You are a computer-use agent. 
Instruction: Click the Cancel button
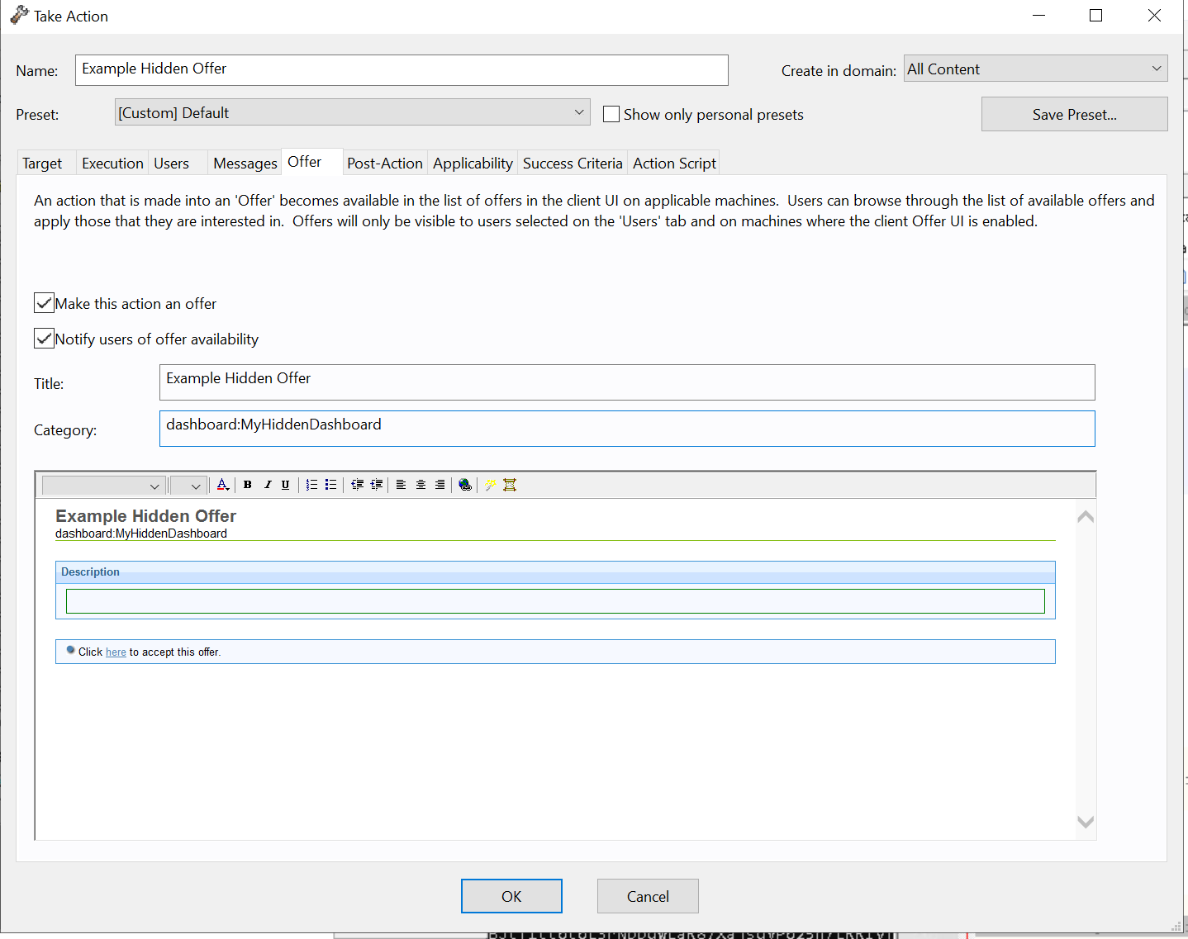tap(648, 896)
